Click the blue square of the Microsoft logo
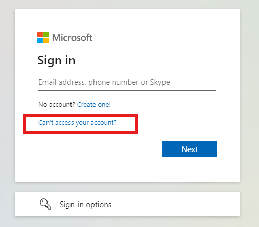The image size is (259, 227). (40, 40)
